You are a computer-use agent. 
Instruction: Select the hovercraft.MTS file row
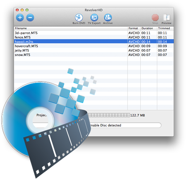coord(94,46)
